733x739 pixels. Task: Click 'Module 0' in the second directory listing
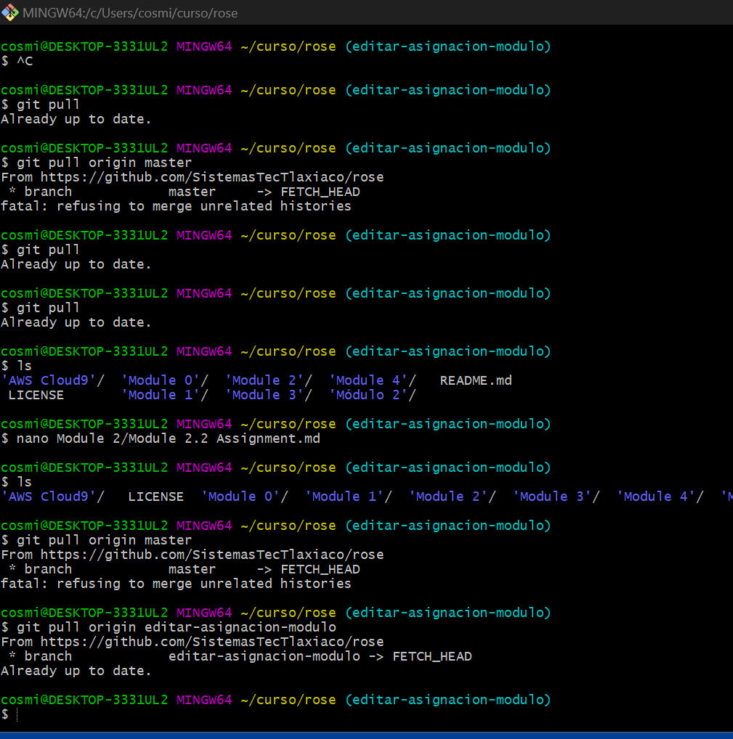(x=244, y=496)
